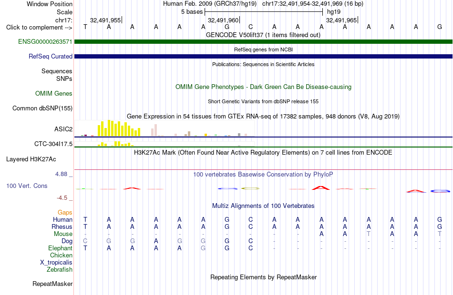Click the -4.5 PhyloP lower value
This screenshot has width=453, height=295.
(x=62, y=198)
